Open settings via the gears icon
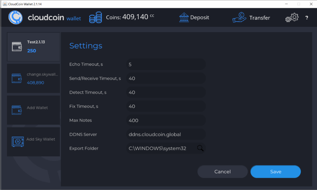The image size is (317, 190). (292, 18)
